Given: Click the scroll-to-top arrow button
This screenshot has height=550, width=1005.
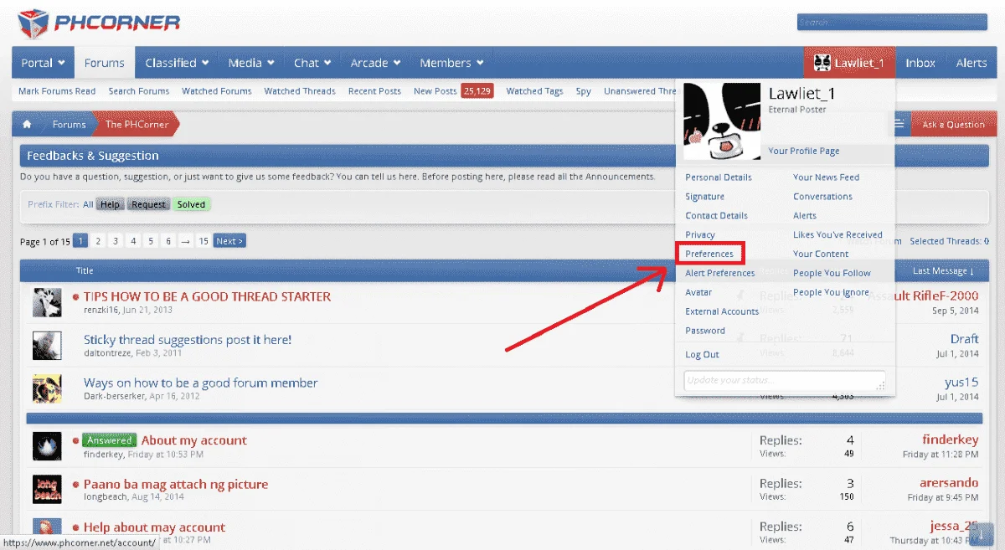Looking at the screenshot, I should pos(979,533).
